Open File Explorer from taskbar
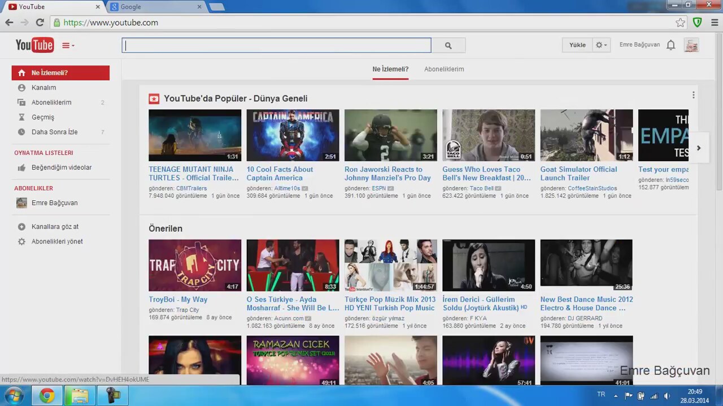The width and height of the screenshot is (723, 406). pyautogui.click(x=80, y=396)
